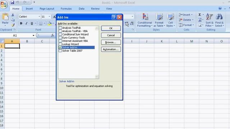Open Find & Select binoculars
This screenshot has height=129, width=230.
click(x=219, y=20)
